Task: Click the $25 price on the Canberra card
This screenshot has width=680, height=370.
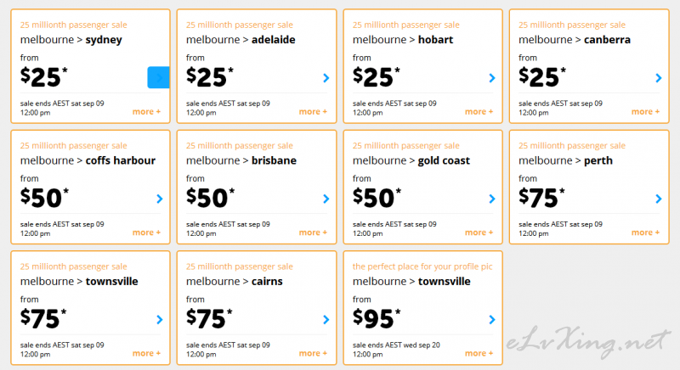Action: (542, 76)
